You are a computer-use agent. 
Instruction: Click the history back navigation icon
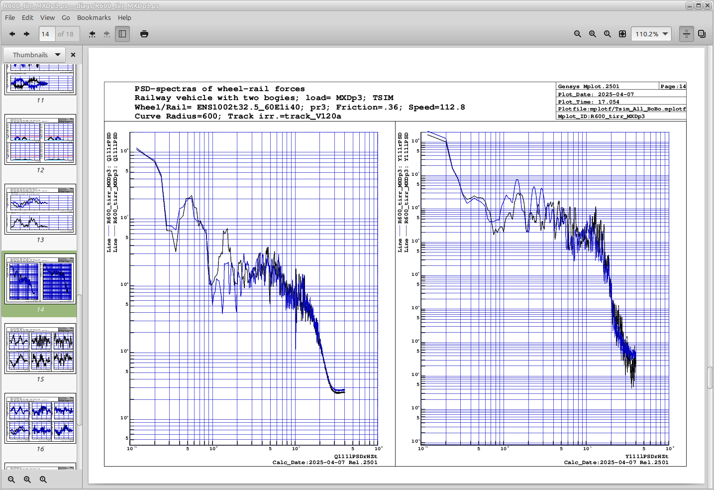click(92, 34)
